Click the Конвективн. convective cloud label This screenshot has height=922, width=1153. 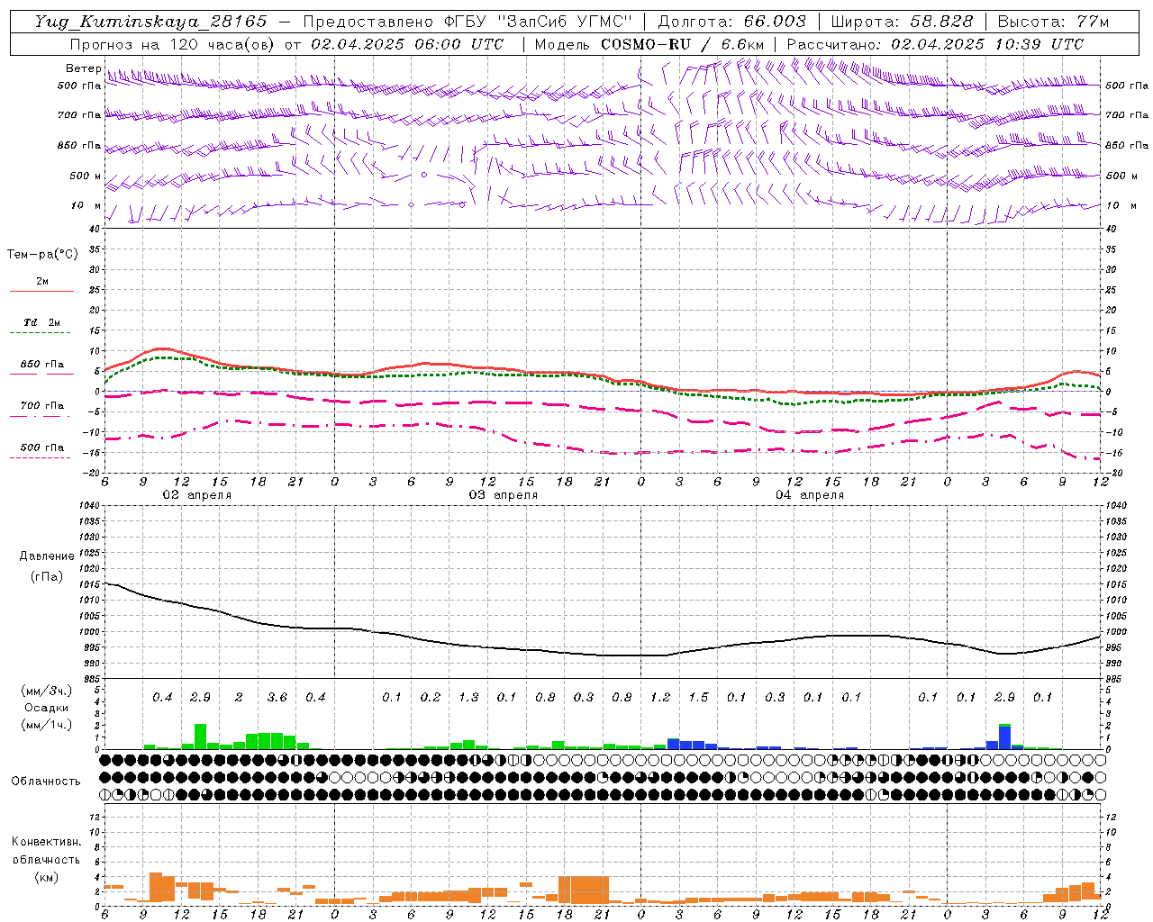point(46,842)
